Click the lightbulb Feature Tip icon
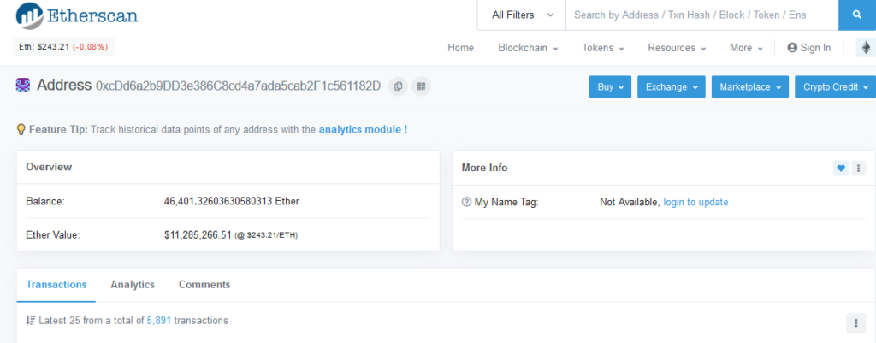The height and width of the screenshot is (343, 876). (21, 130)
